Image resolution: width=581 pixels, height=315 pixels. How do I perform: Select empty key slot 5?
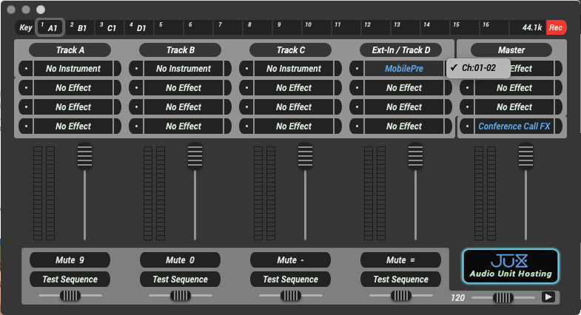pyautogui.click(x=169, y=27)
